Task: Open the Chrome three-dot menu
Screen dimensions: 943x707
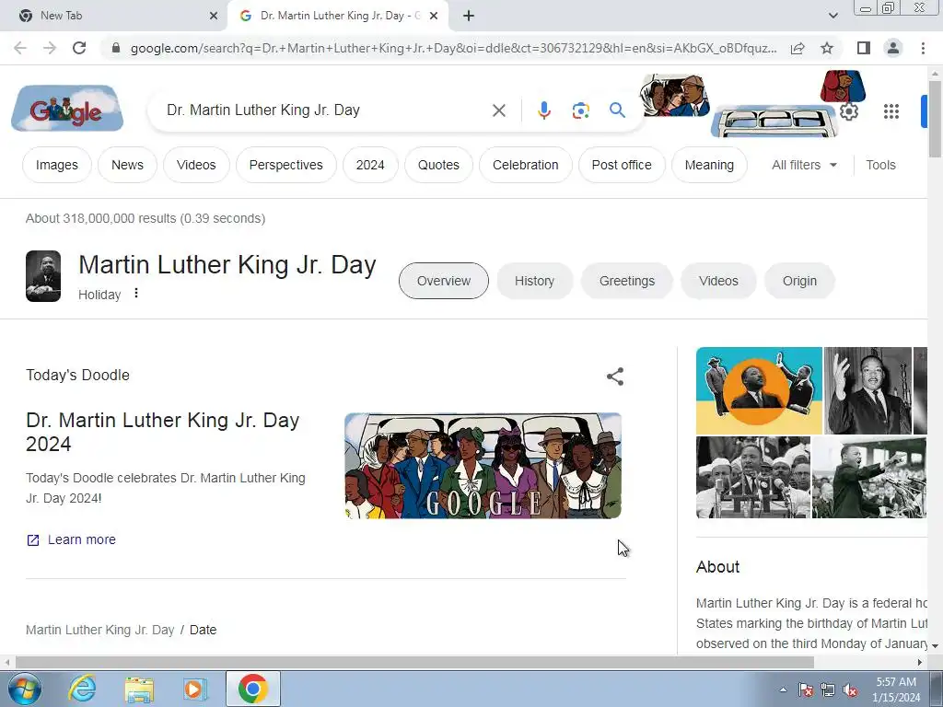Action: coord(923,48)
